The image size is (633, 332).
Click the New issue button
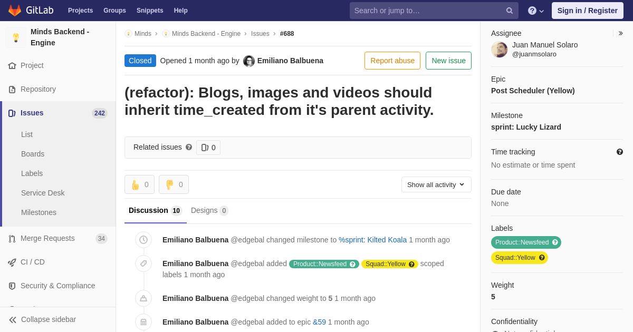coord(448,61)
